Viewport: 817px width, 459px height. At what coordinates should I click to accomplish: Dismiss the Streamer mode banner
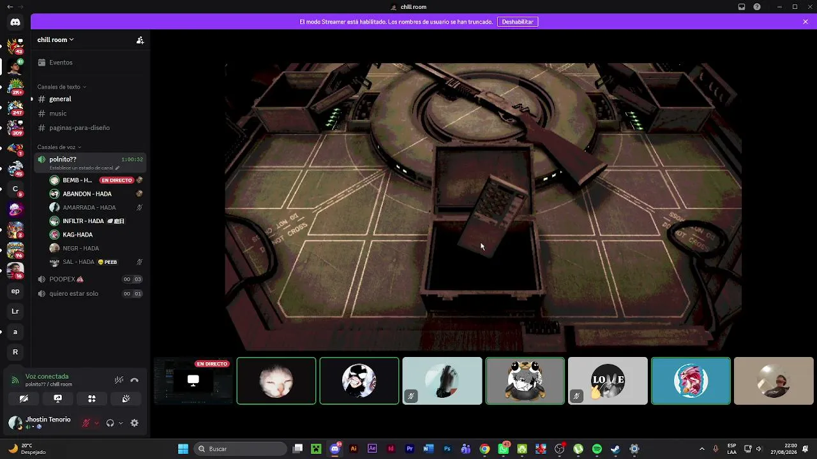pyautogui.click(x=806, y=22)
